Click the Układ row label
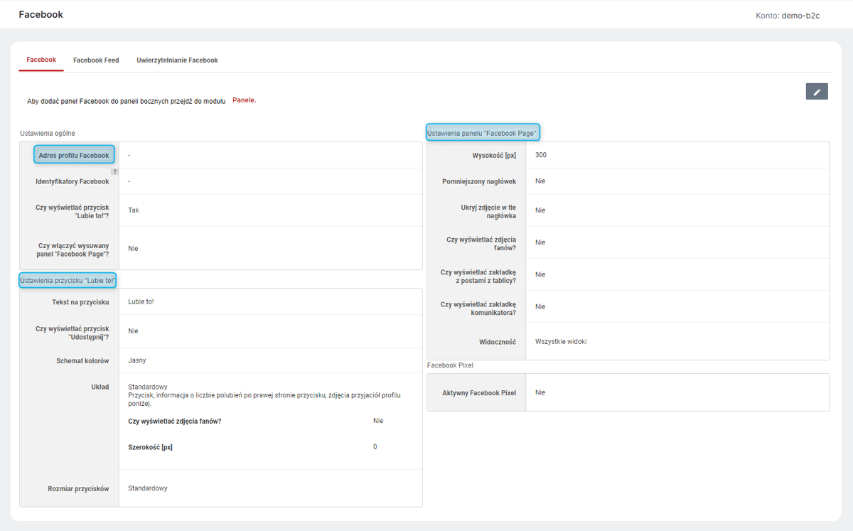The image size is (853, 531). pyautogui.click(x=100, y=387)
